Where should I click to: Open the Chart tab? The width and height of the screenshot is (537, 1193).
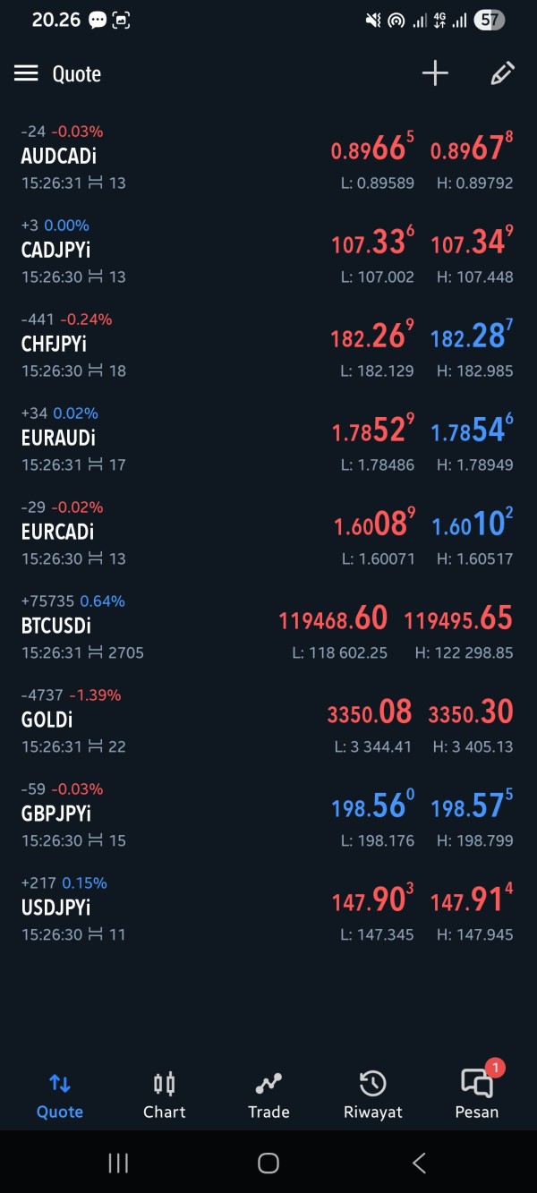coord(165,1095)
